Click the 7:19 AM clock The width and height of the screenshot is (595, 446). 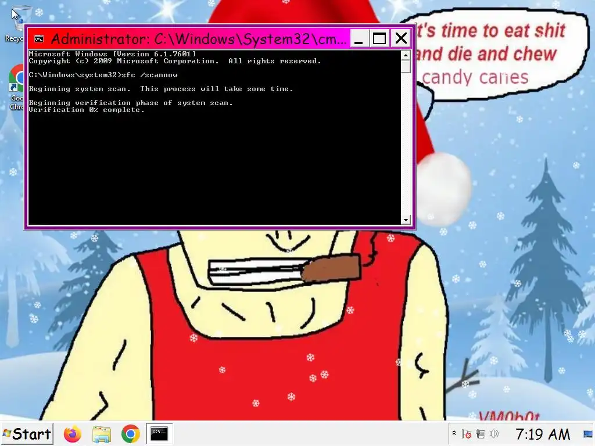coord(543,434)
